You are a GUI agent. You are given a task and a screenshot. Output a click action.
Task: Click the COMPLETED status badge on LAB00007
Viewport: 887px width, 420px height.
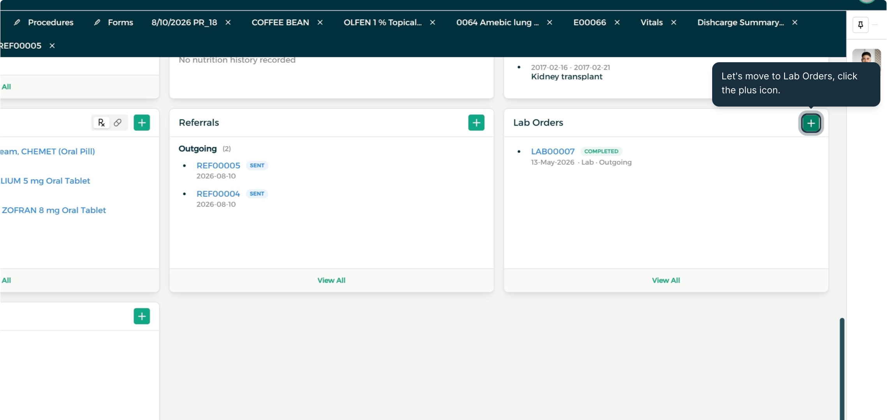pos(601,151)
